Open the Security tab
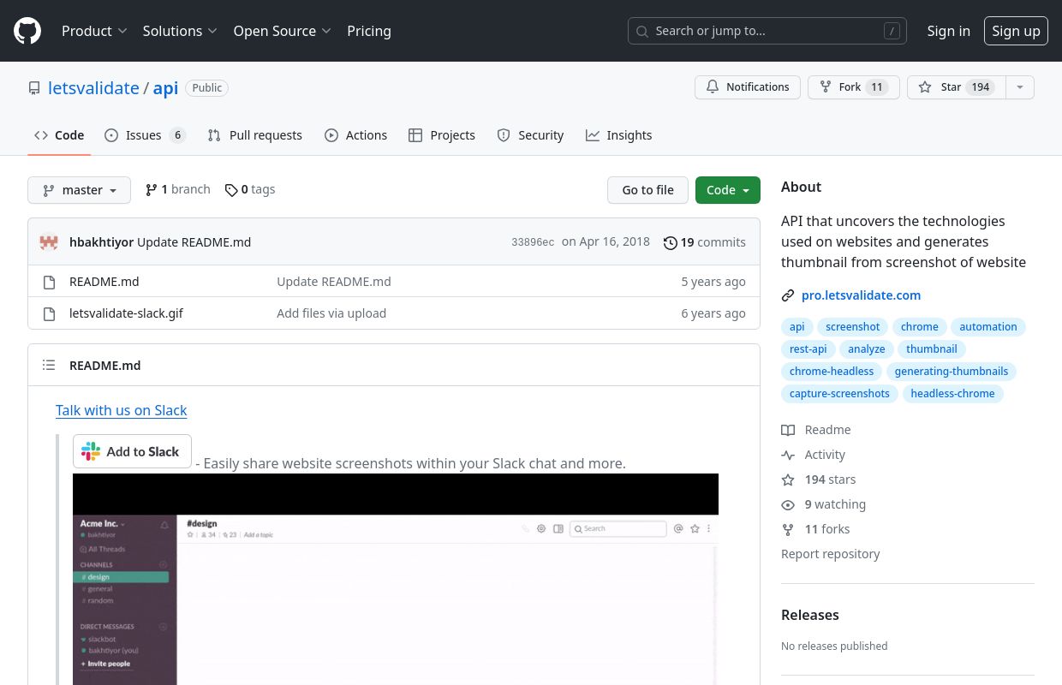This screenshot has width=1062, height=685. click(x=531, y=135)
